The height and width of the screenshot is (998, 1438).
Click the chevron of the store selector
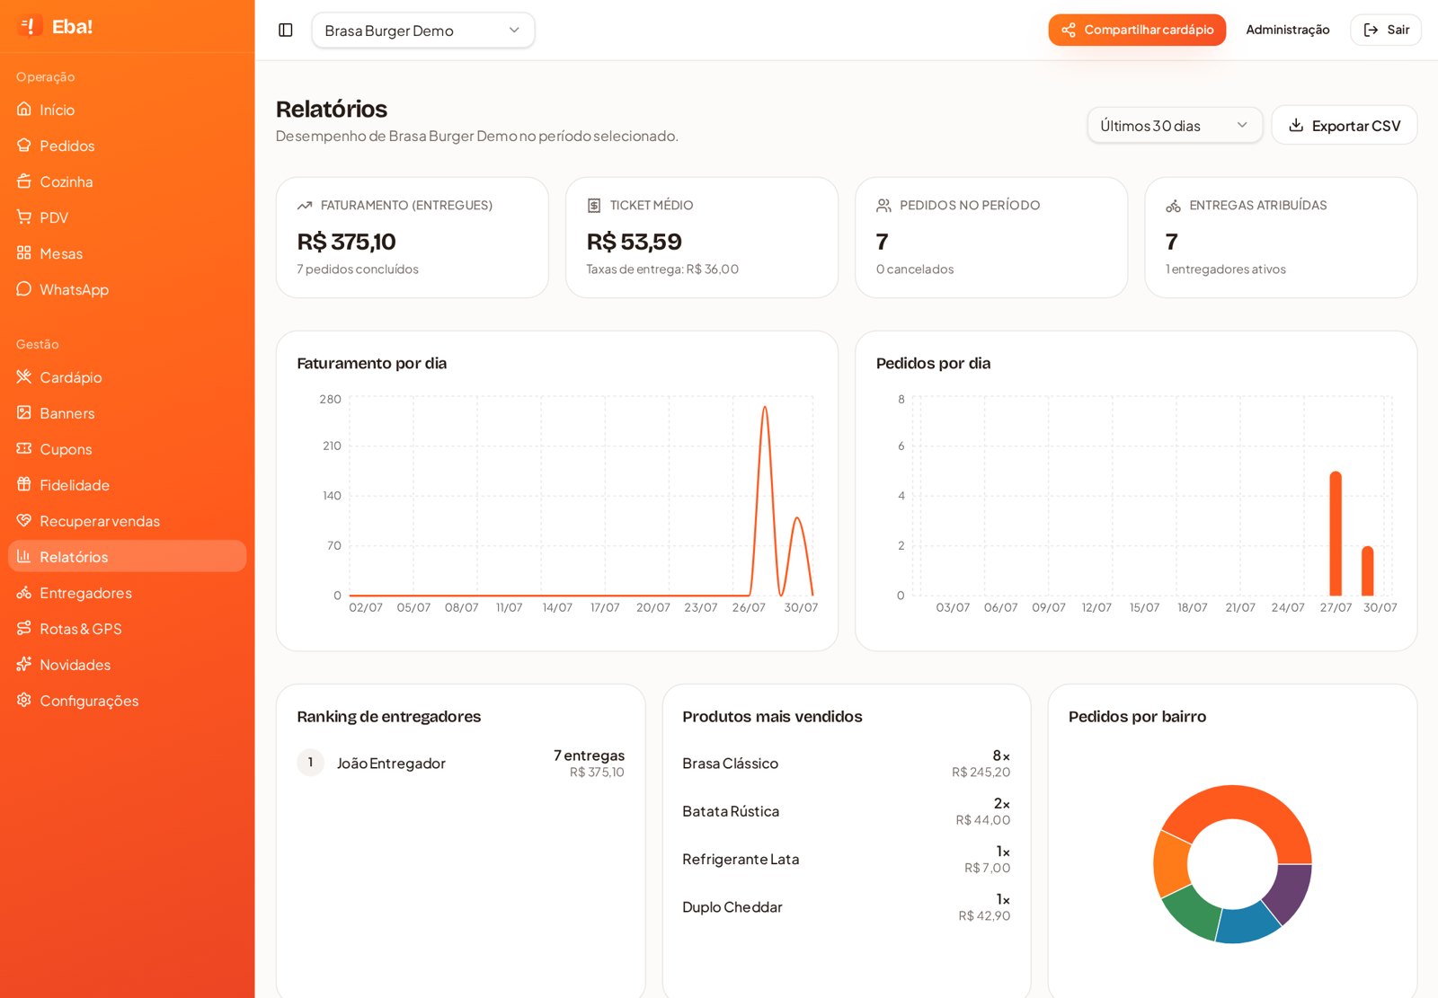514,30
